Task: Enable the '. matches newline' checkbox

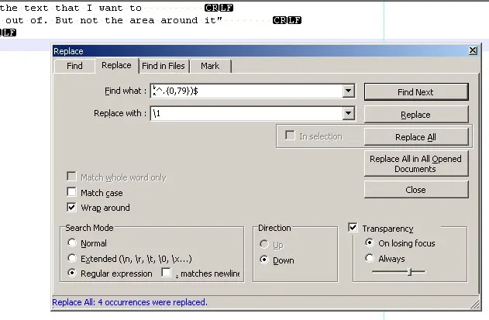Action: (166, 273)
